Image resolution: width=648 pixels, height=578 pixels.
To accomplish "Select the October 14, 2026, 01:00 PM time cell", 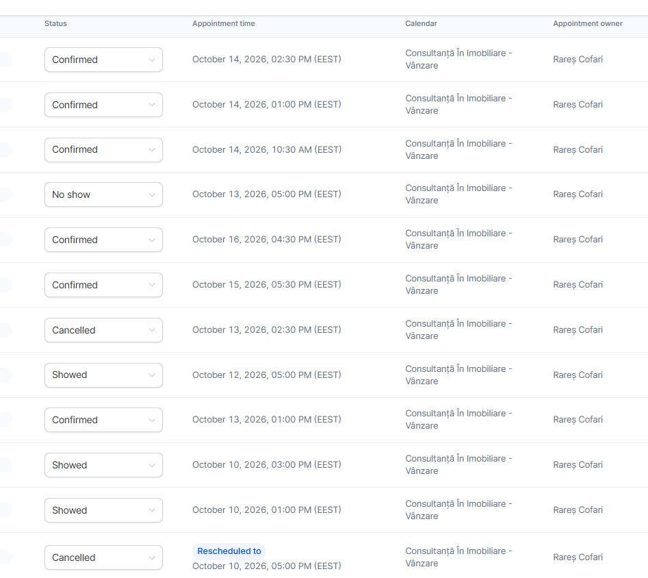I will [267, 104].
